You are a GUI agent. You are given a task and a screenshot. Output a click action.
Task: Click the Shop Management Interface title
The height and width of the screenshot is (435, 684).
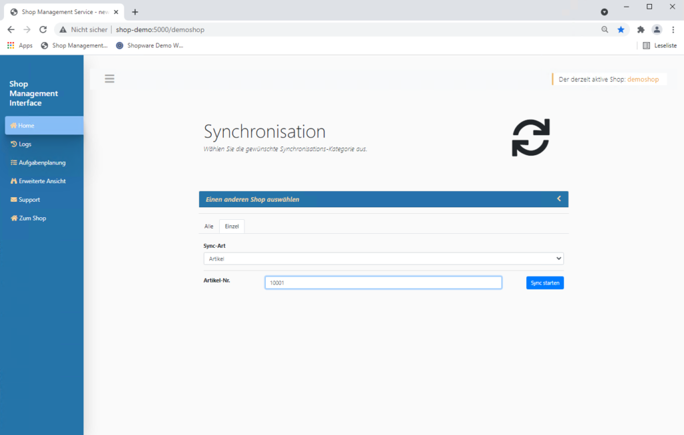coord(33,94)
